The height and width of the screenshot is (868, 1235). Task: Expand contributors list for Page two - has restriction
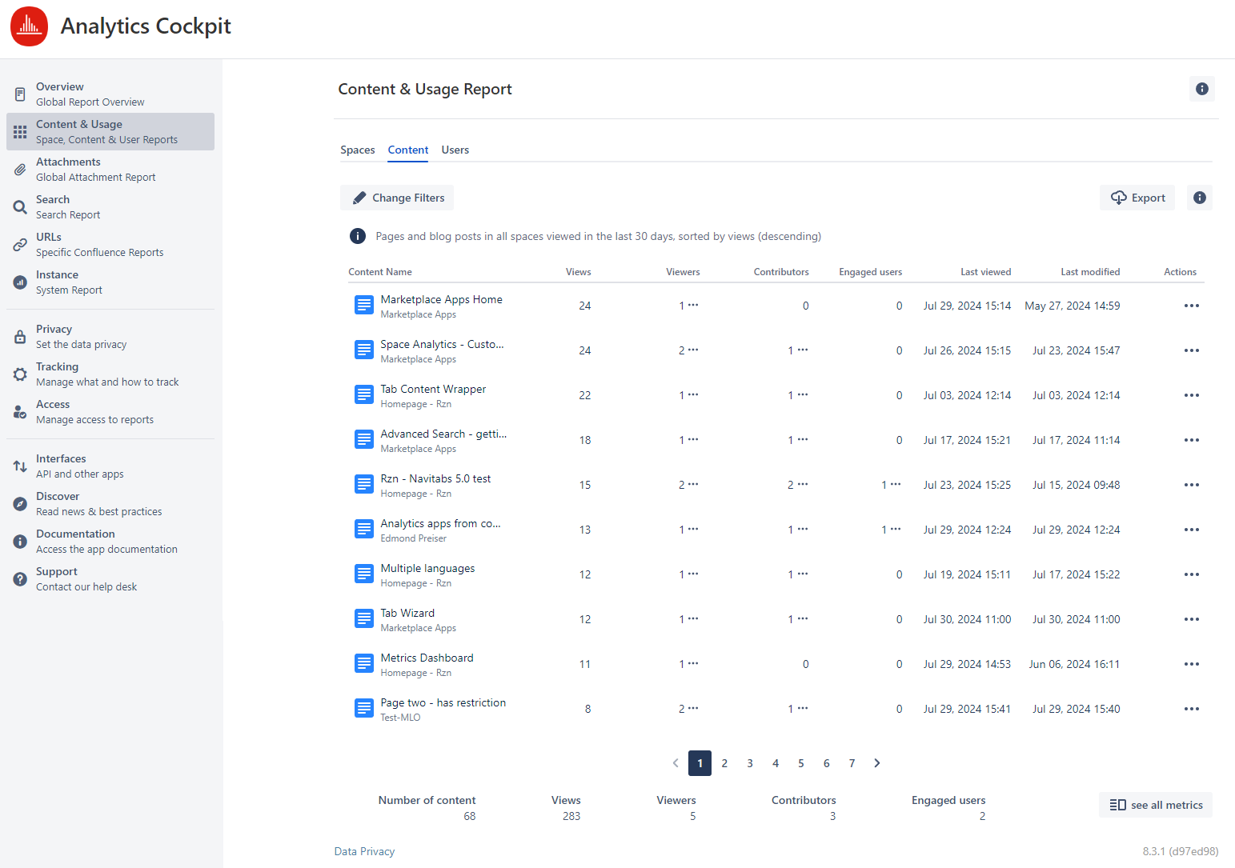(x=802, y=708)
